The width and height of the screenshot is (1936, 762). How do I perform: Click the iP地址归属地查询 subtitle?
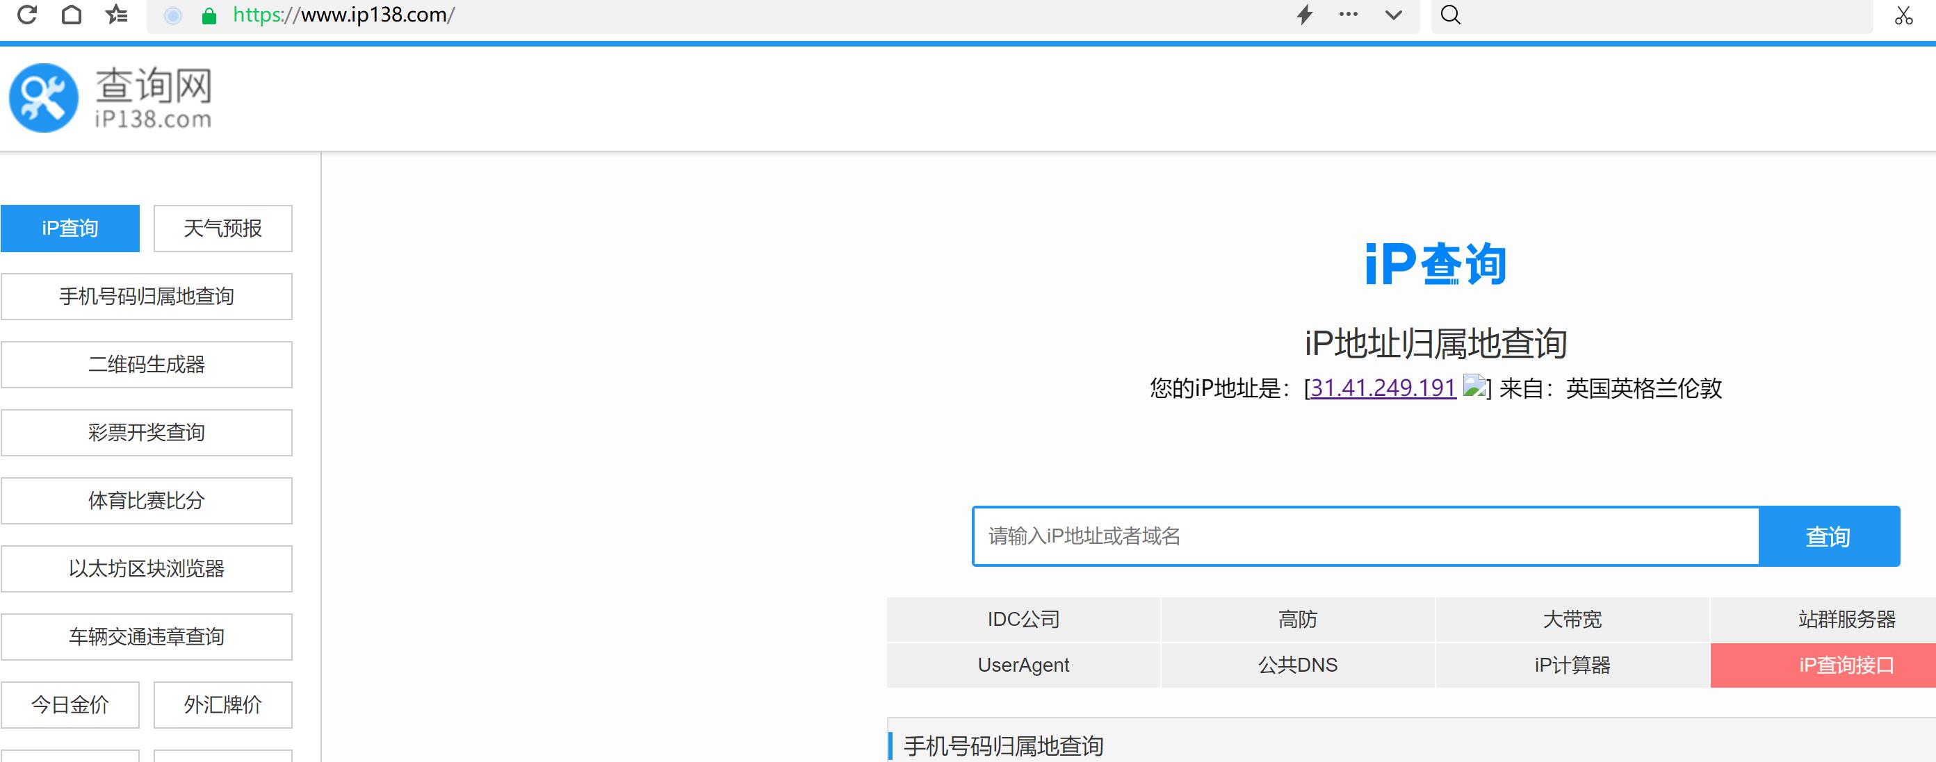point(1435,343)
